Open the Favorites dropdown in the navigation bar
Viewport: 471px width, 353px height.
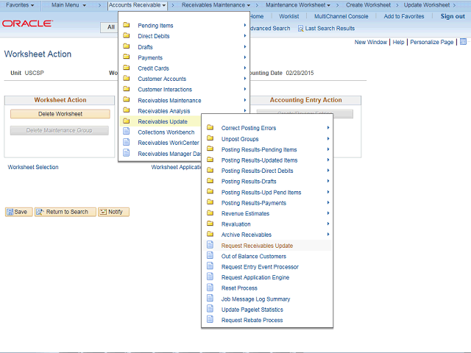tap(20, 5)
